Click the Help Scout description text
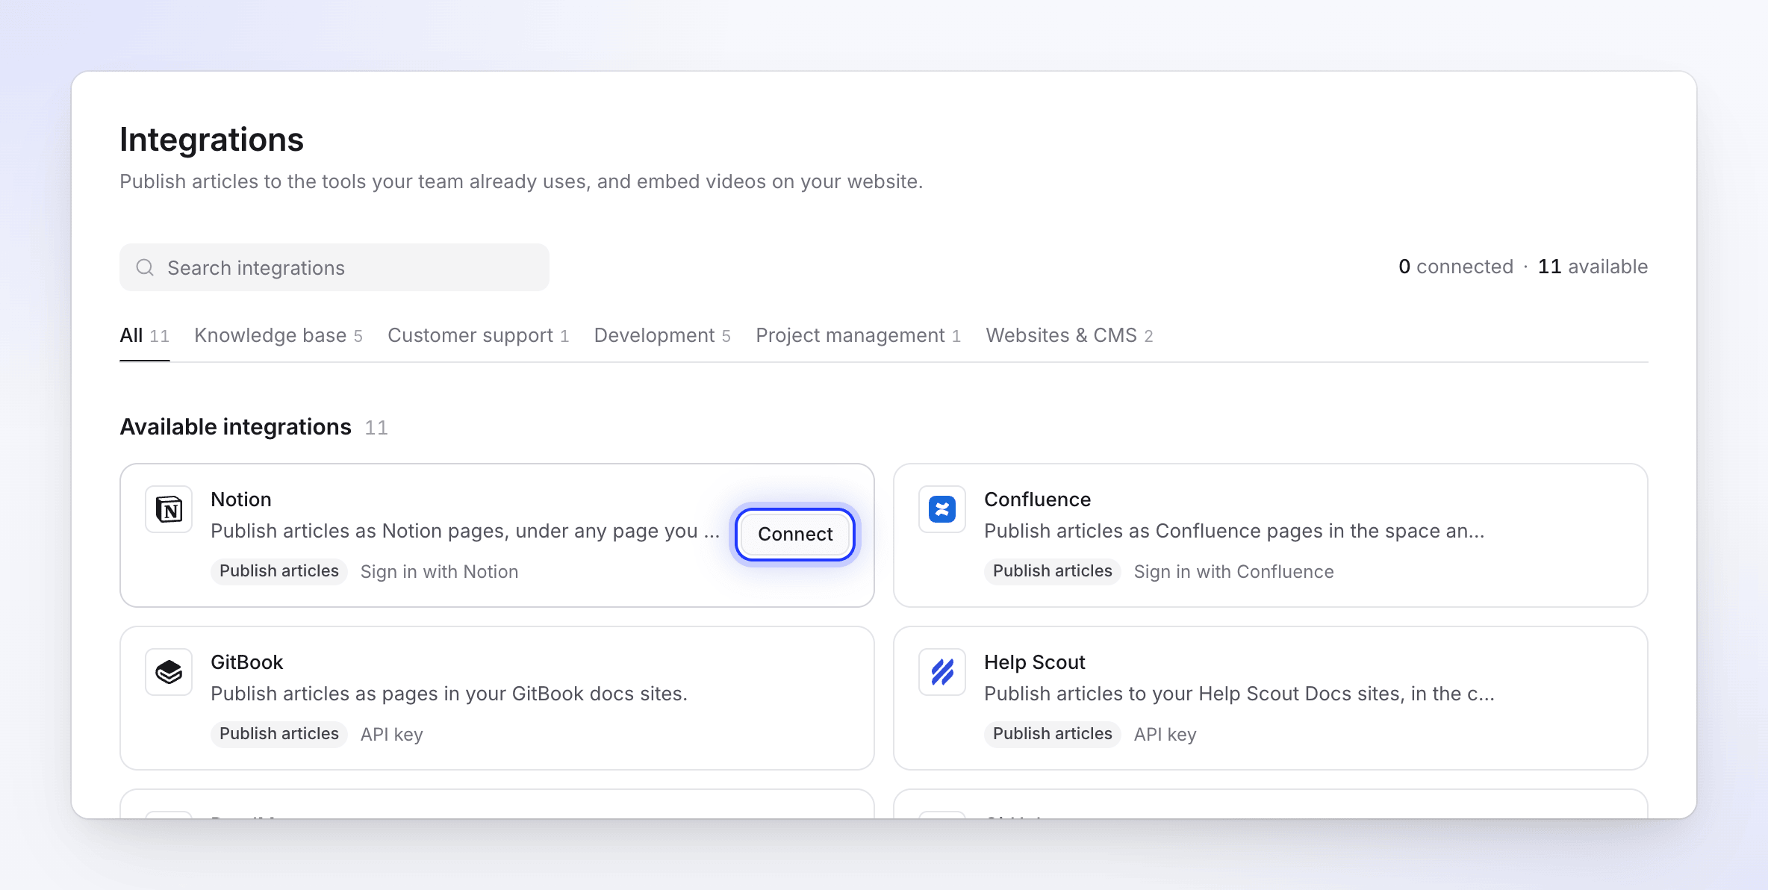Screen dimensions: 1768x890 point(1239,694)
